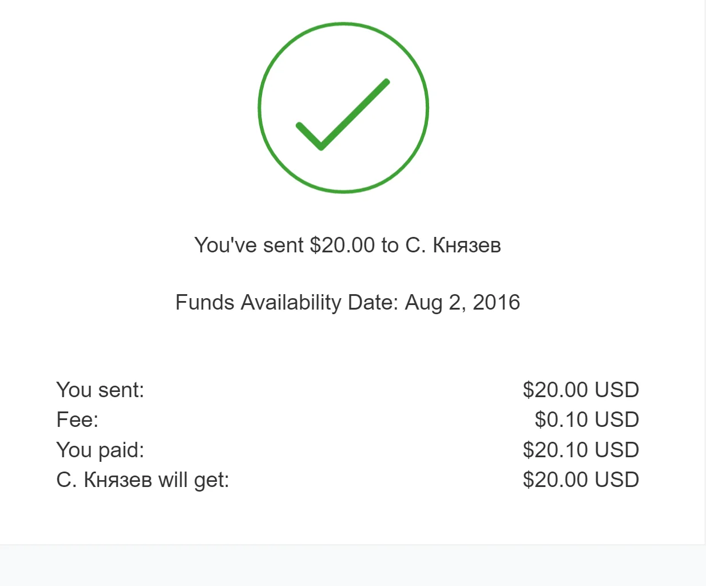
Task: Click the $20.00 amount in the confirmation headline
Action: (x=342, y=245)
